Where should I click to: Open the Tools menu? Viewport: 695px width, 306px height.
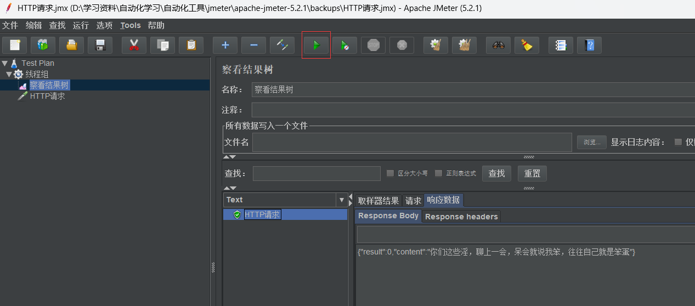(131, 25)
